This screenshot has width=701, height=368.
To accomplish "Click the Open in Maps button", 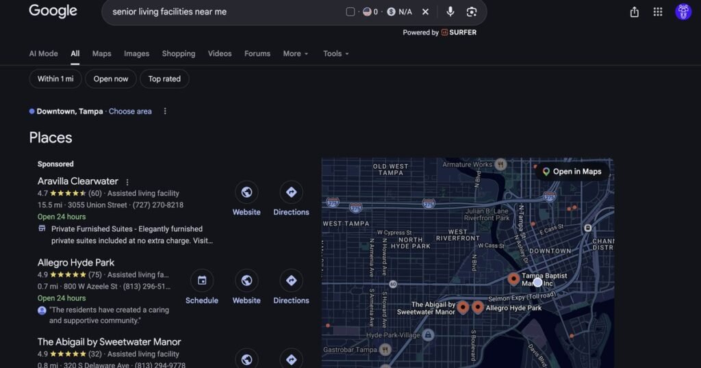I will click(x=572, y=172).
